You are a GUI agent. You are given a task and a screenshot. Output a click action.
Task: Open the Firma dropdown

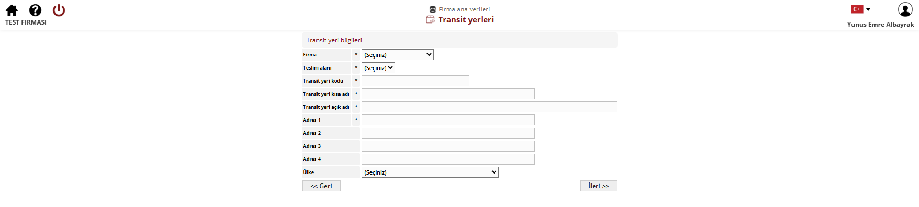pyautogui.click(x=398, y=54)
